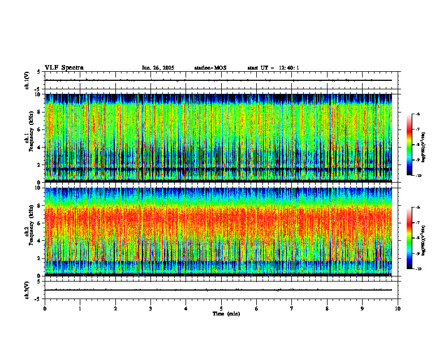Click the "2" kHz tick on ch.1 spectrogram
Viewport: 448px width, 346px height.
pos(40,165)
